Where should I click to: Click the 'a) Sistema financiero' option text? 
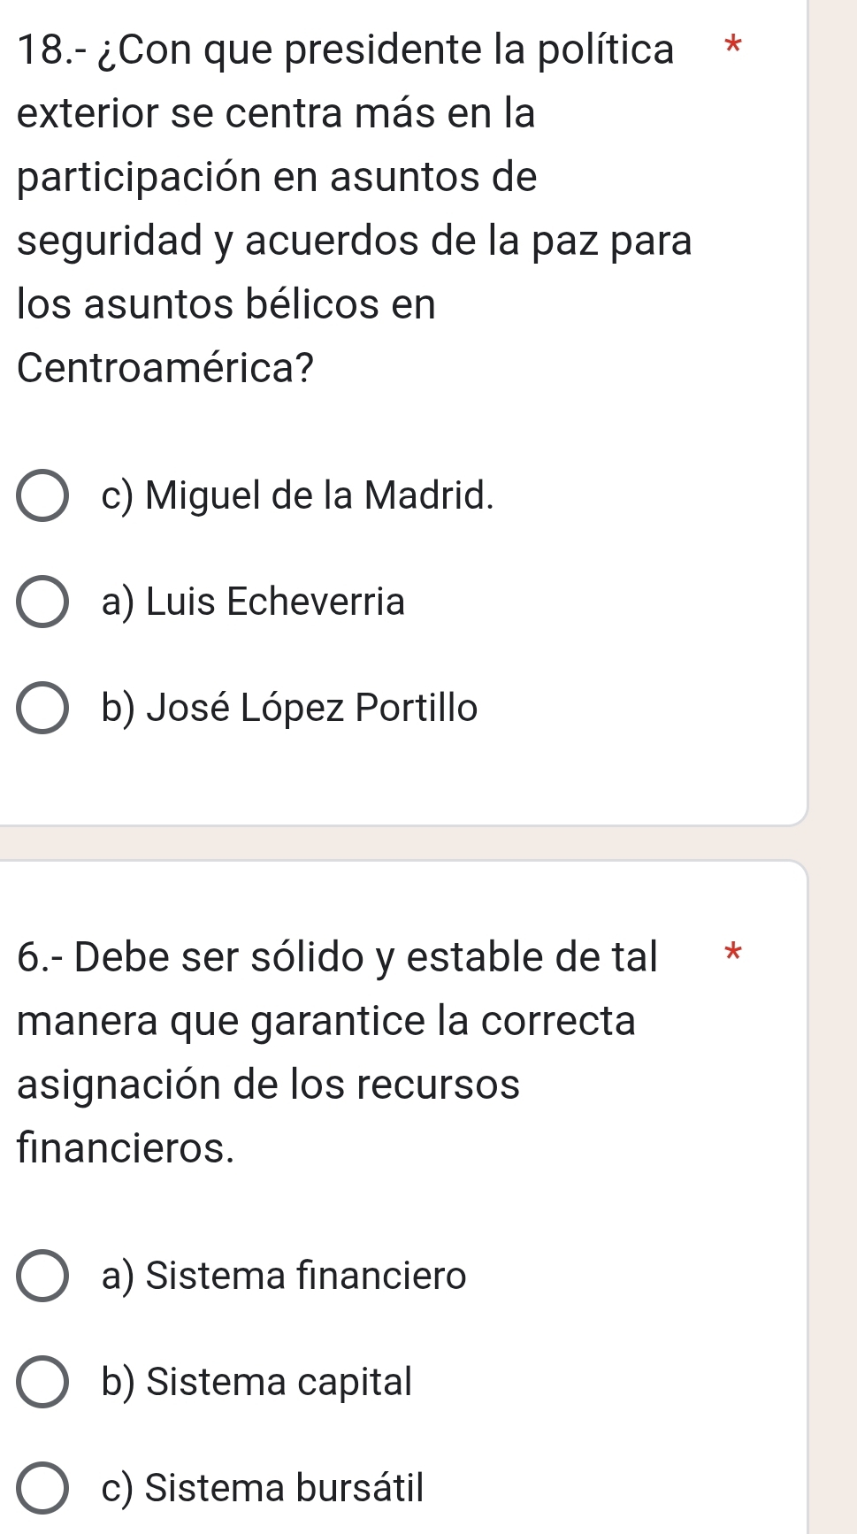283,1276
